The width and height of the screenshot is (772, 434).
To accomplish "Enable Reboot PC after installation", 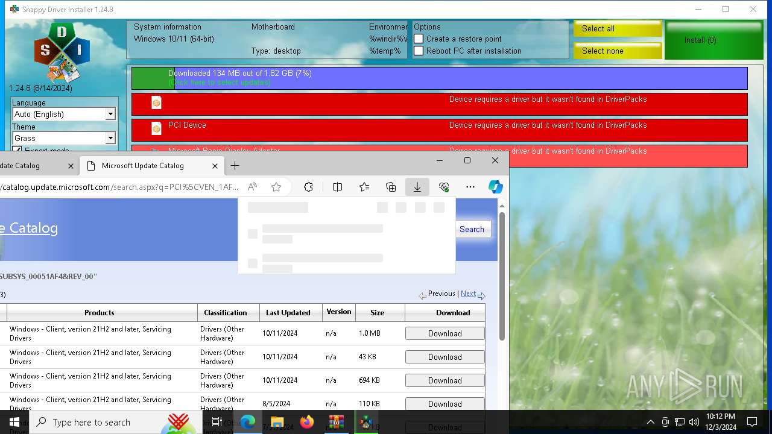I will (x=419, y=51).
